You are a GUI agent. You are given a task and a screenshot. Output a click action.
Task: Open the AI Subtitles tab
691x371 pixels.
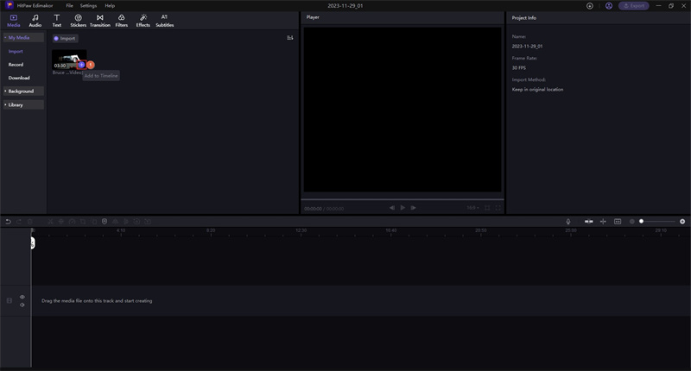point(164,21)
